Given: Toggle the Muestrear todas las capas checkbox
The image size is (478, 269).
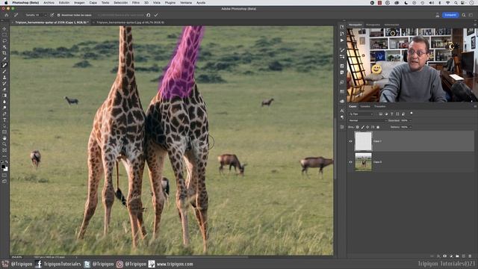Looking at the screenshot, I should click(x=59, y=15).
